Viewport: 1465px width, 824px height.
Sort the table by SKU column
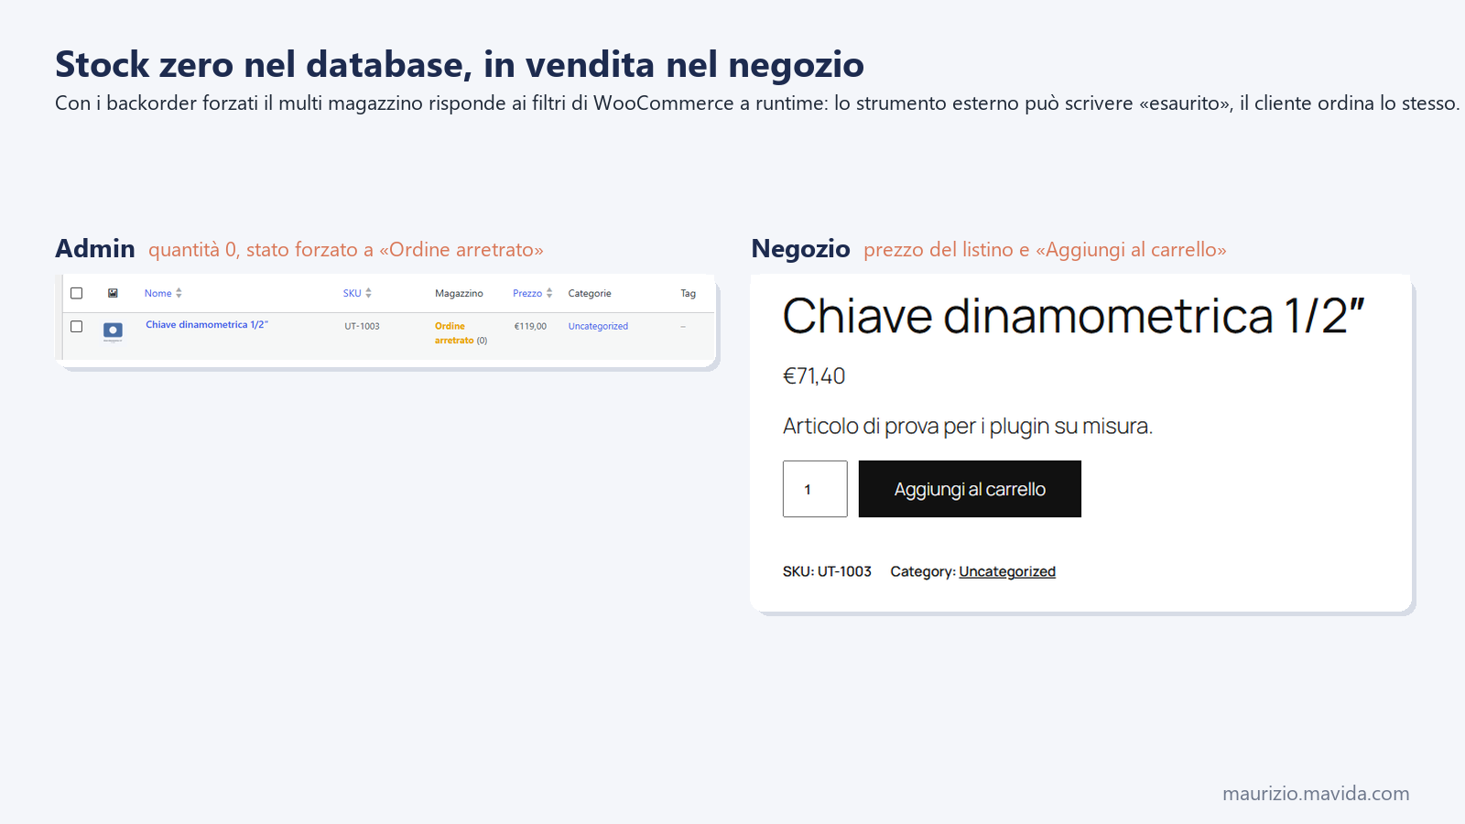point(353,293)
